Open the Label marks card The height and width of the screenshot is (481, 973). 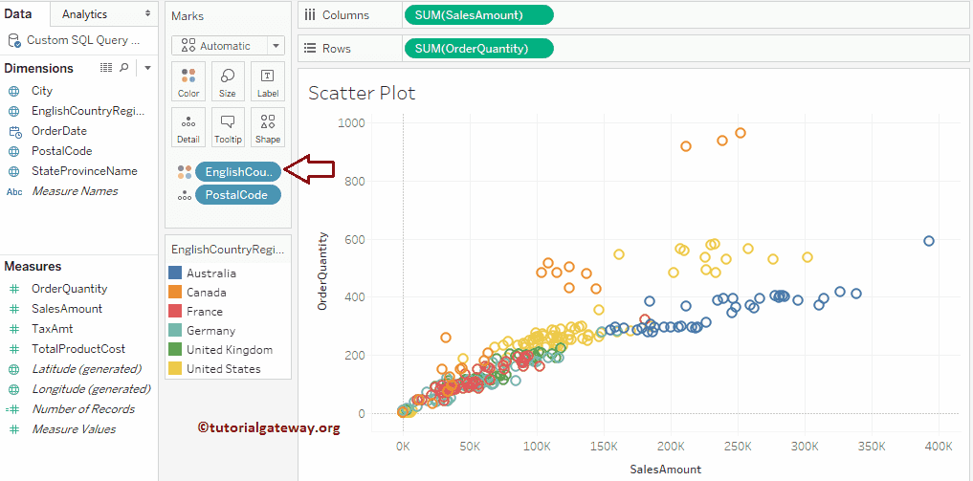pos(268,81)
